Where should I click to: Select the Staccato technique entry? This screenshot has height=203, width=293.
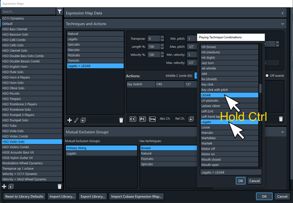coord(95,50)
